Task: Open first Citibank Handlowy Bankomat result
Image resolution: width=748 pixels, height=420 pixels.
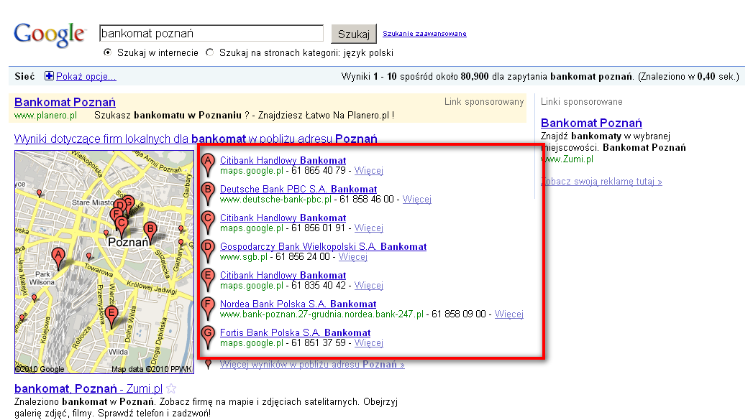Action: tap(283, 161)
